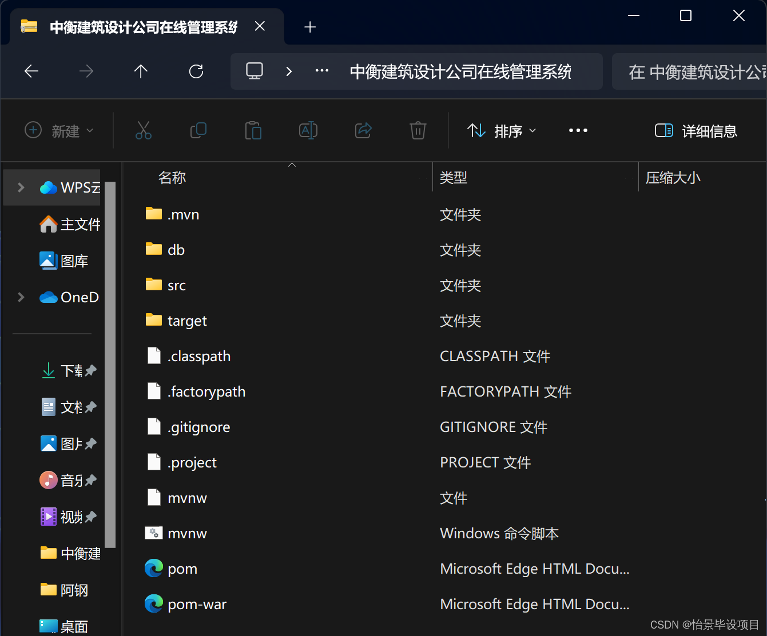Viewport: 767px width, 636px height.
Task: Click the 中衡建筑设计公司在线管理系统 tab title
Action: pos(144,27)
